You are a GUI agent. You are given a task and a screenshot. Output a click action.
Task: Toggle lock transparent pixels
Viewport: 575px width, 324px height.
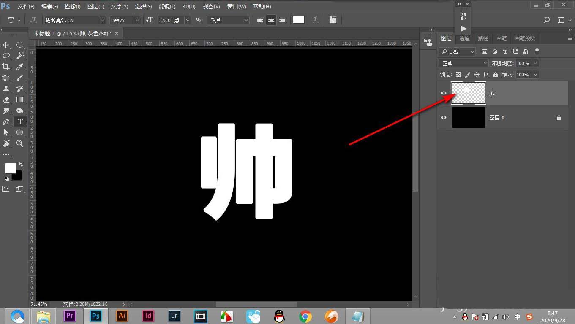(x=458, y=75)
